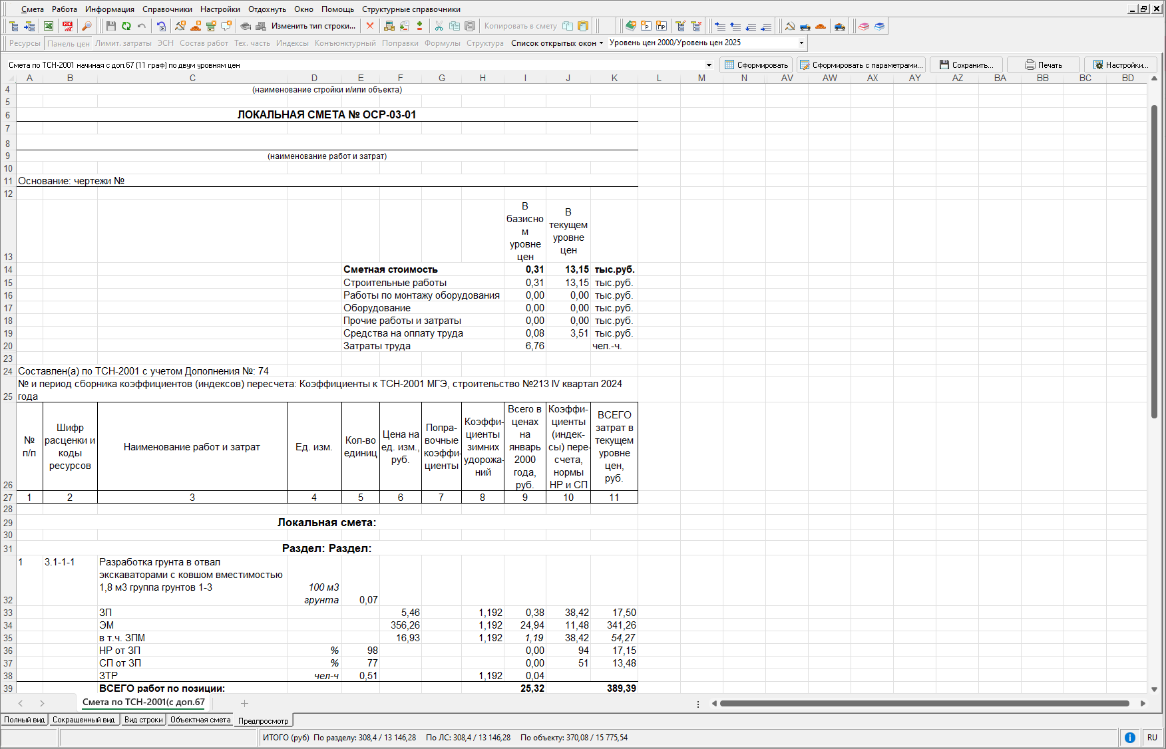Image resolution: width=1166 pixels, height=749 pixels.
Task: Click the PDF export icon
Action: pyautogui.click(x=67, y=26)
